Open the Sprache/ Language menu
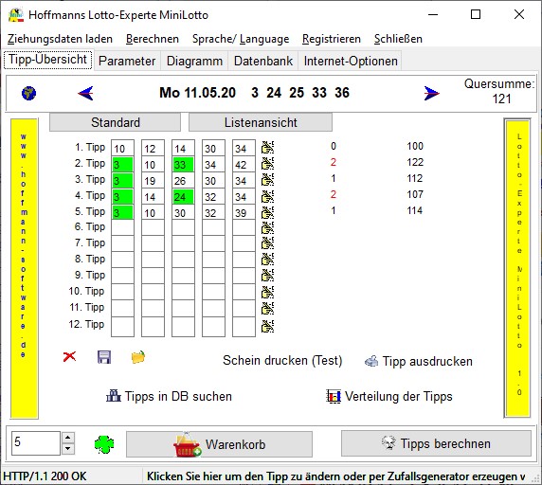Screen dimensions: 542x485 tap(241, 39)
